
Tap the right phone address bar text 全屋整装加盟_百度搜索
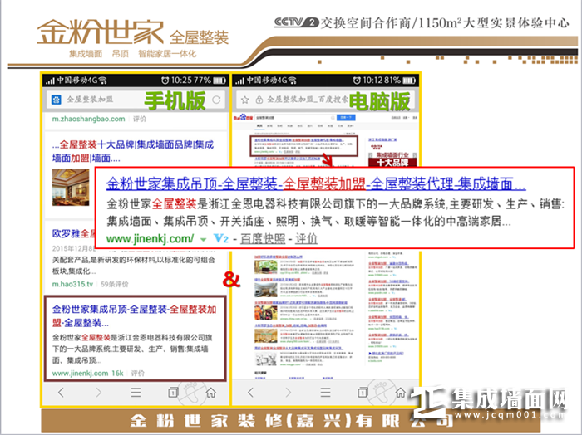pyautogui.click(x=308, y=100)
